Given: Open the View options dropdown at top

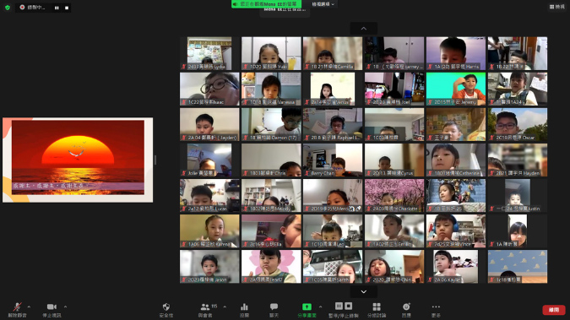Looking at the screenshot, I should (323, 4).
